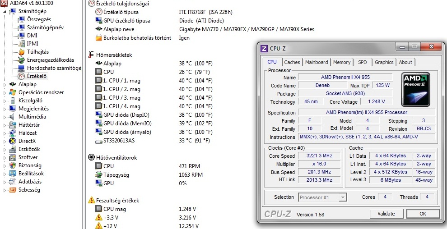The height and width of the screenshot is (229, 447).
Task: Click the Túlhajtás flame icon
Action: [21, 52]
